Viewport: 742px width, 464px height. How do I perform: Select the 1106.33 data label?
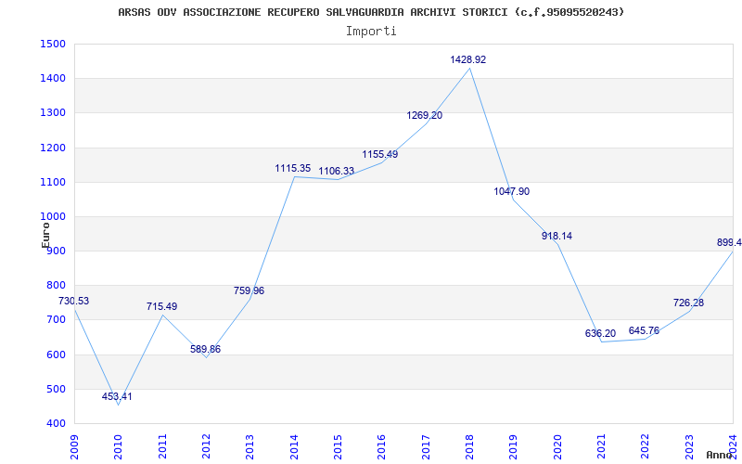337,172
